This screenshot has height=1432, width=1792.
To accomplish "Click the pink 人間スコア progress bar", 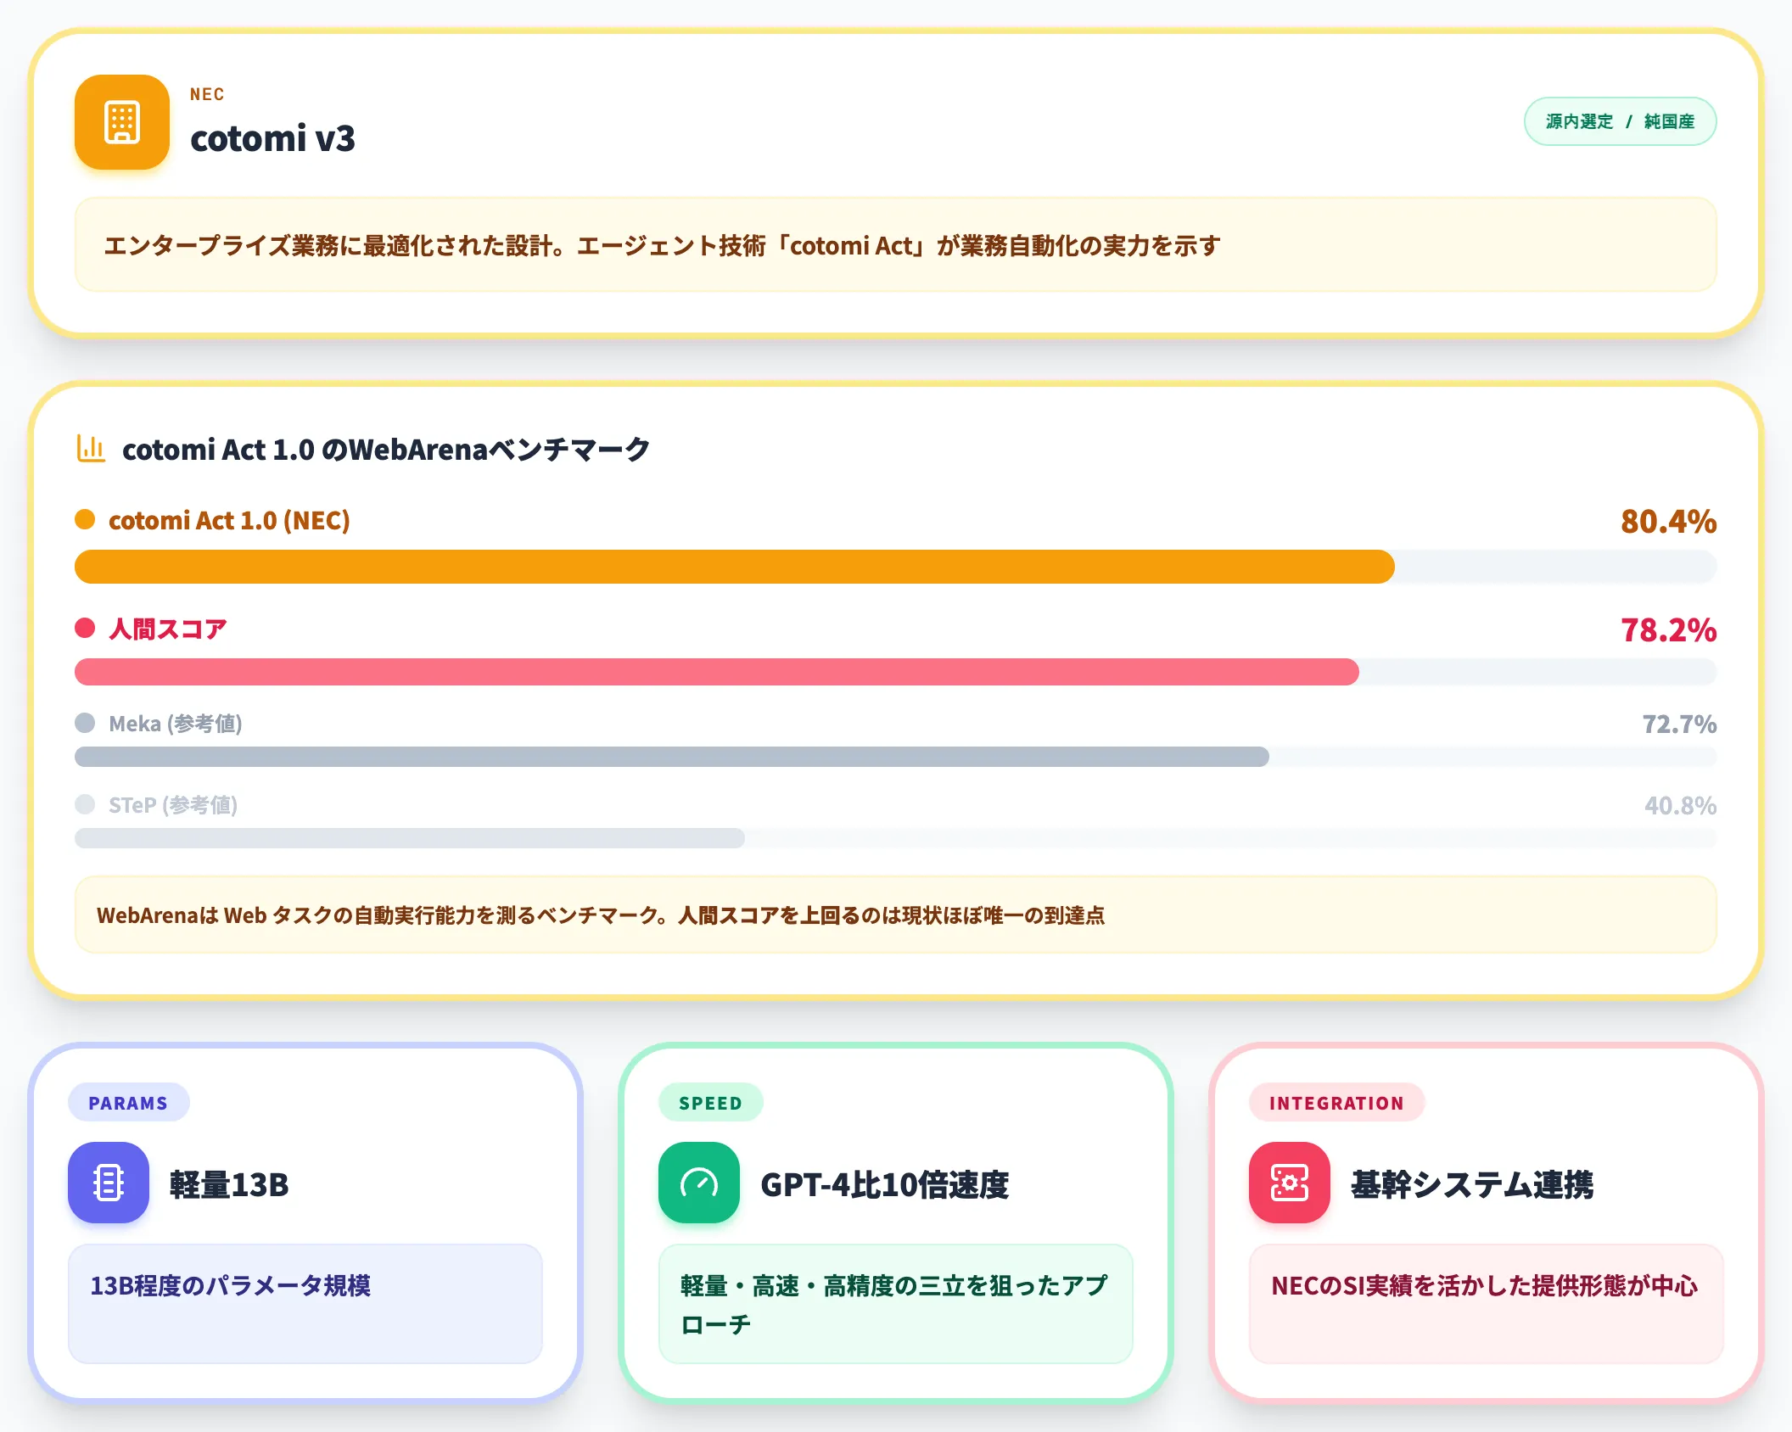I will pyautogui.click(x=717, y=672).
